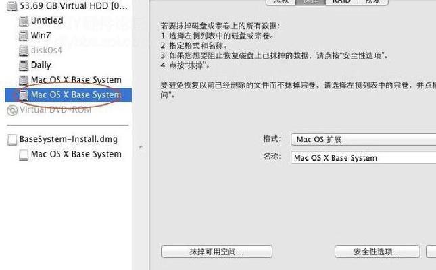
Task: Click the 抹掉可用空间… button
Action: (x=216, y=252)
